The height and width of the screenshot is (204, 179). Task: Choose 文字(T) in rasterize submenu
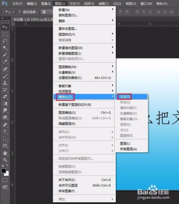(131, 97)
